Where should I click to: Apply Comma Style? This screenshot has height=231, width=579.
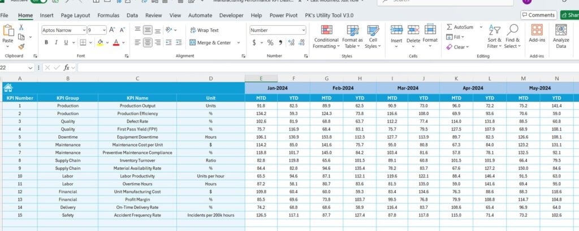click(x=280, y=43)
